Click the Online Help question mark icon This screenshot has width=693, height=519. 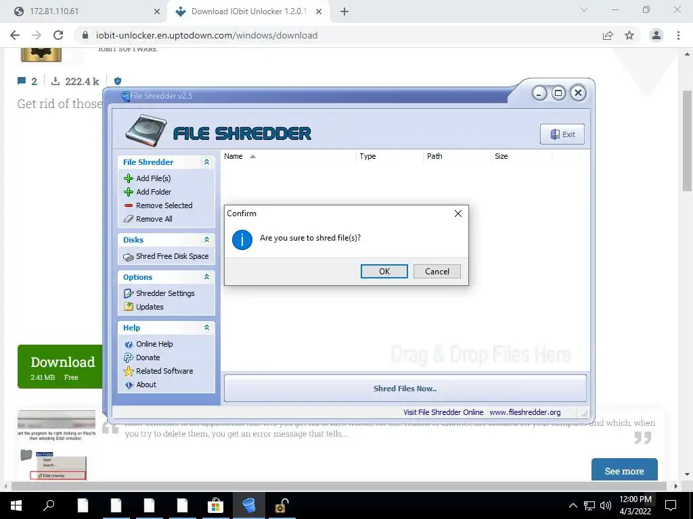tap(129, 344)
